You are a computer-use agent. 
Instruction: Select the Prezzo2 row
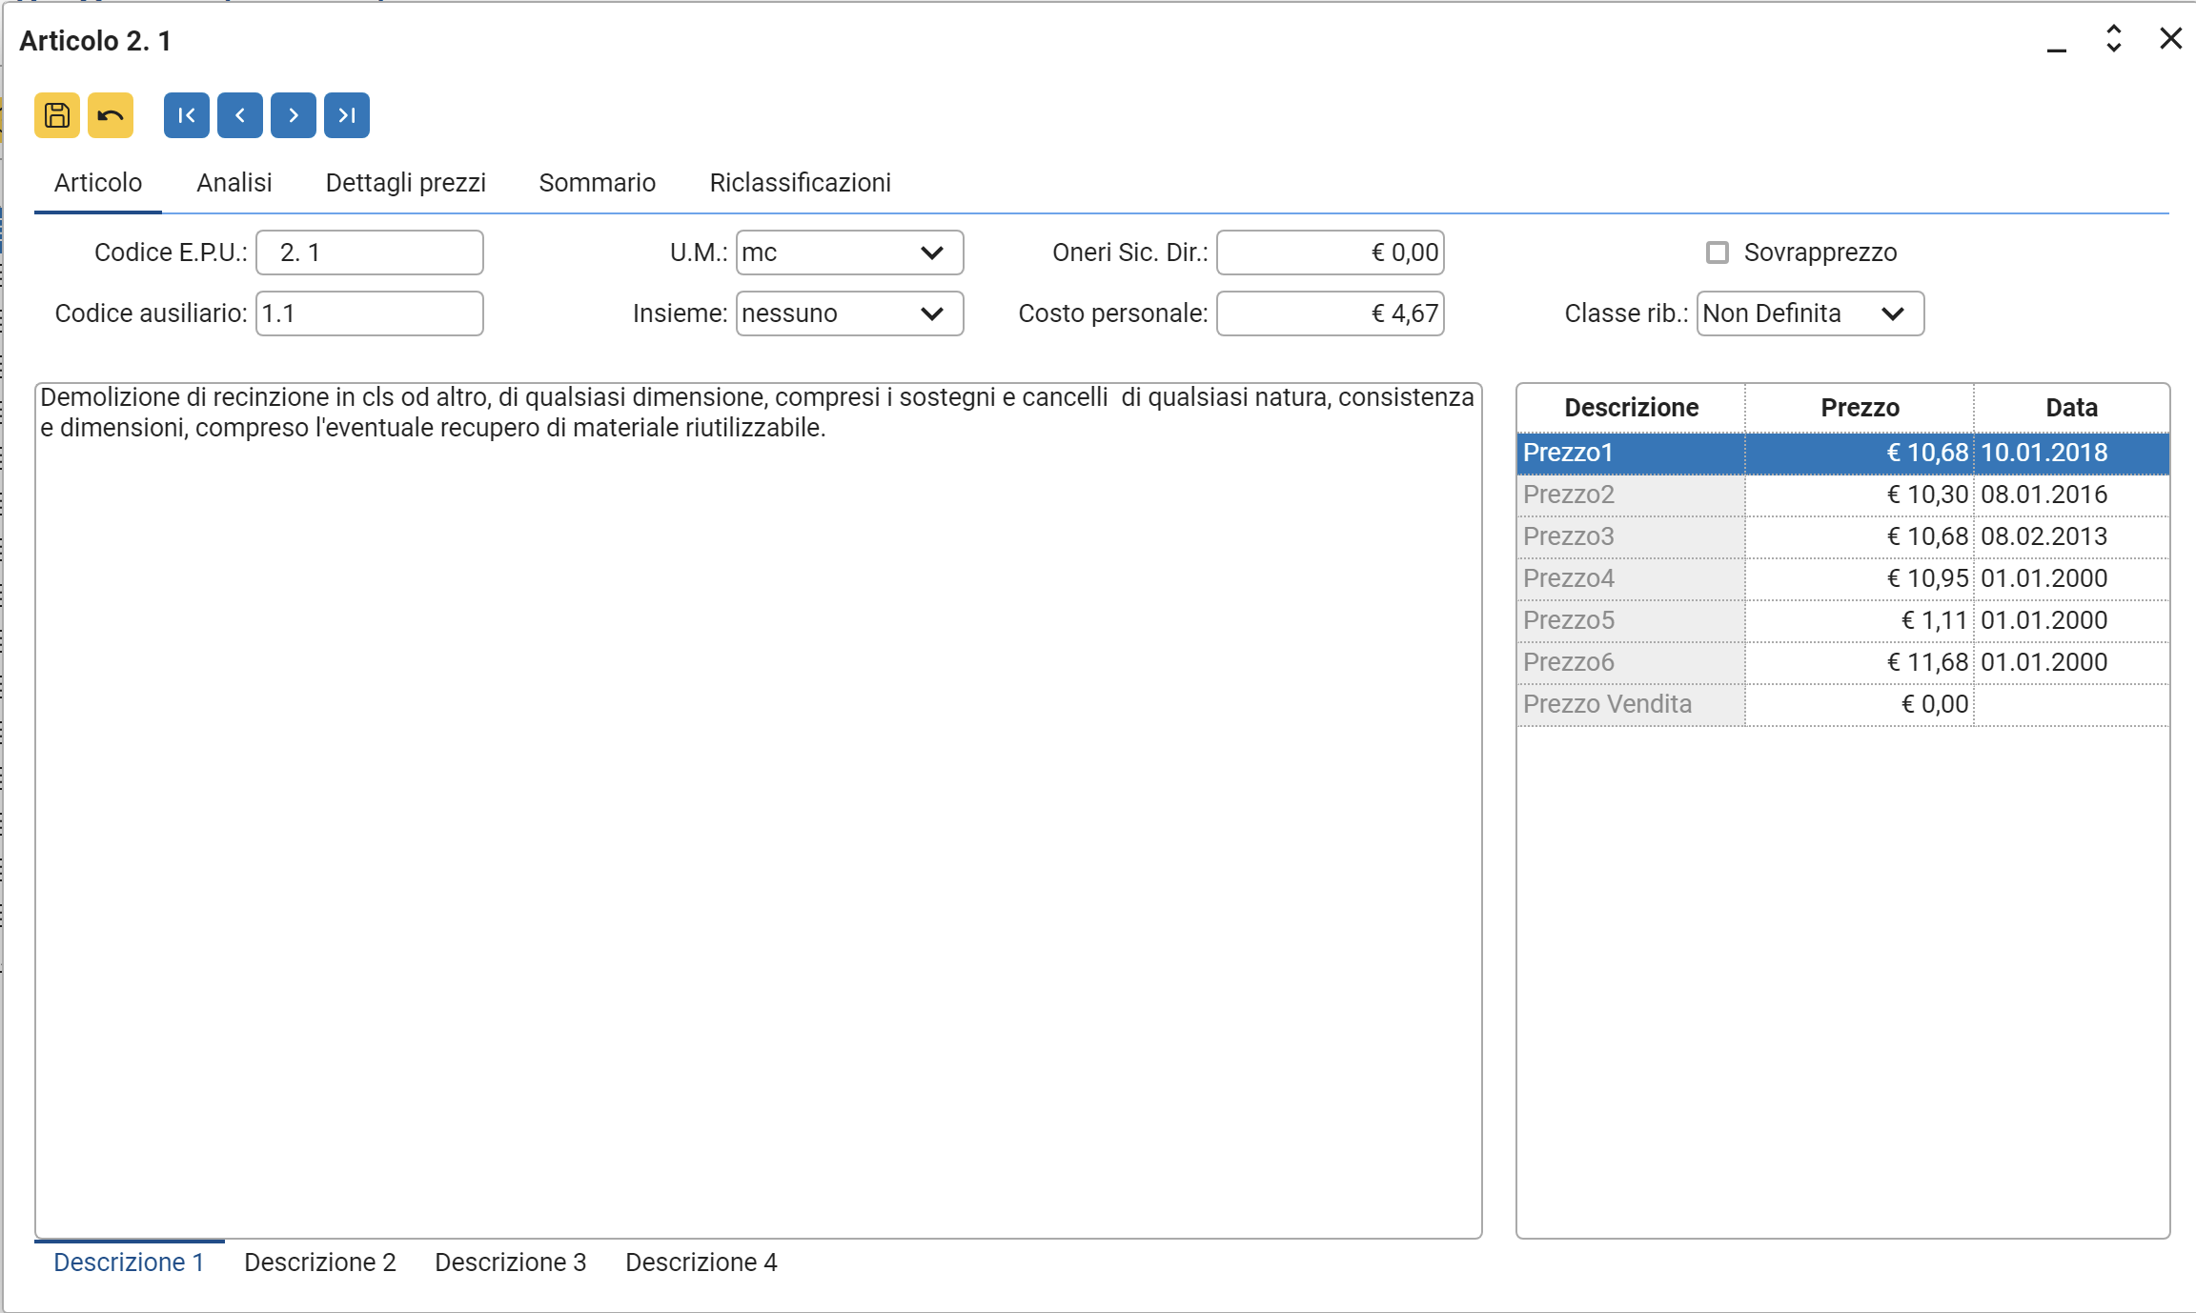(x=1630, y=495)
